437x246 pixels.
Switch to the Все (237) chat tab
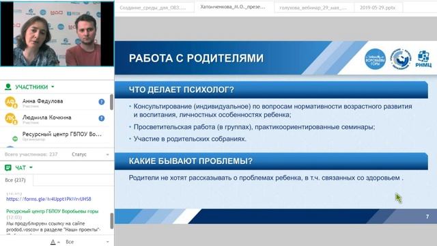(15, 180)
